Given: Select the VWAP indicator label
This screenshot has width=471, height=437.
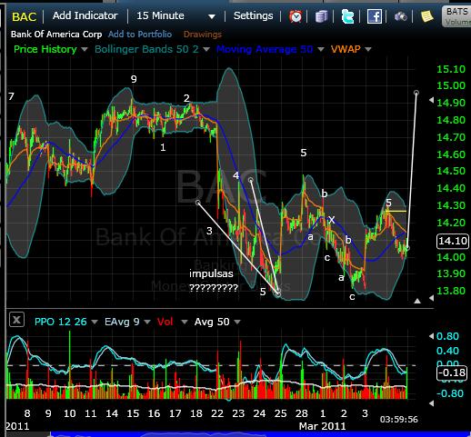Looking at the screenshot, I should 346,49.
